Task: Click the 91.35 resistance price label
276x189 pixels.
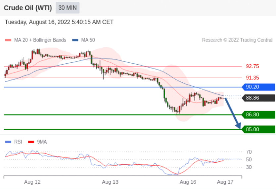Action: 253,78
